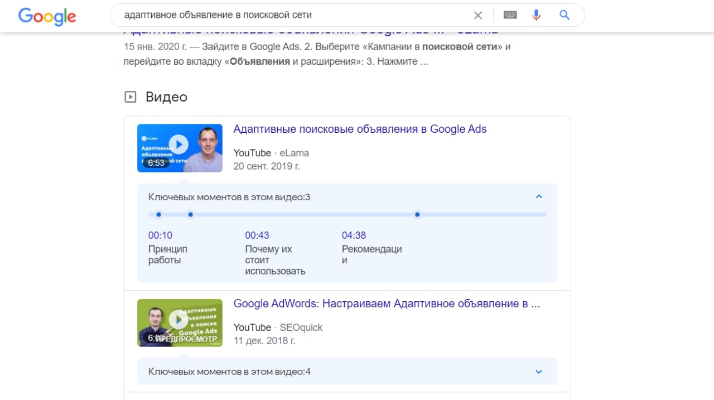Click 'Ключевых моментов в этом видео:4' label
This screenshot has width=714, height=400.
(229, 372)
